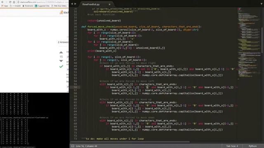
Task: Upvote the answer with score 15
Action: coord(61,53)
